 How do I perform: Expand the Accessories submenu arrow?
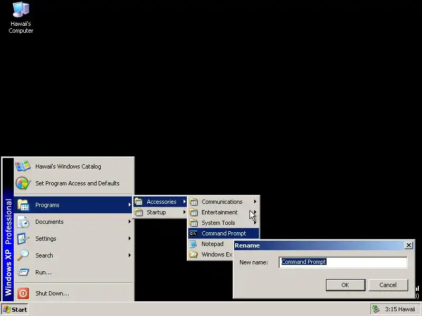(184, 202)
